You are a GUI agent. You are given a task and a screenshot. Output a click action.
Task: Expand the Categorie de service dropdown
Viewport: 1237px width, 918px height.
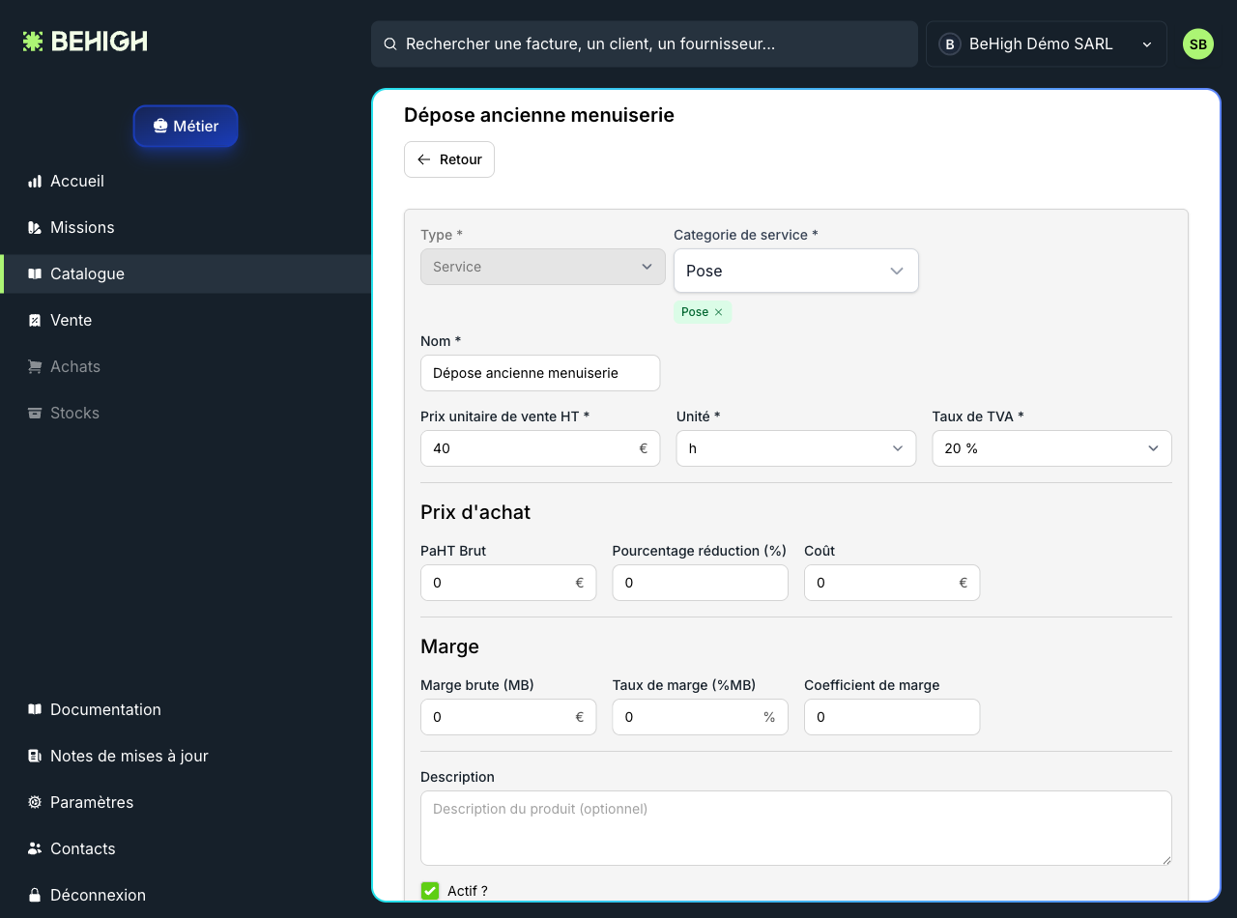point(796,271)
